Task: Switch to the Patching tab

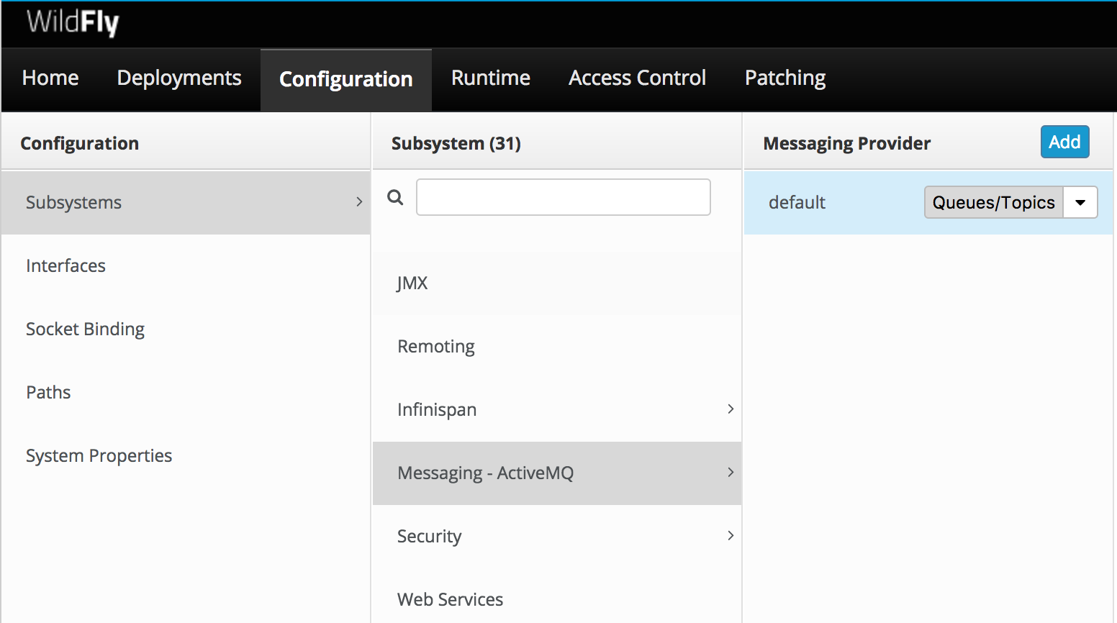Action: point(785,78)
